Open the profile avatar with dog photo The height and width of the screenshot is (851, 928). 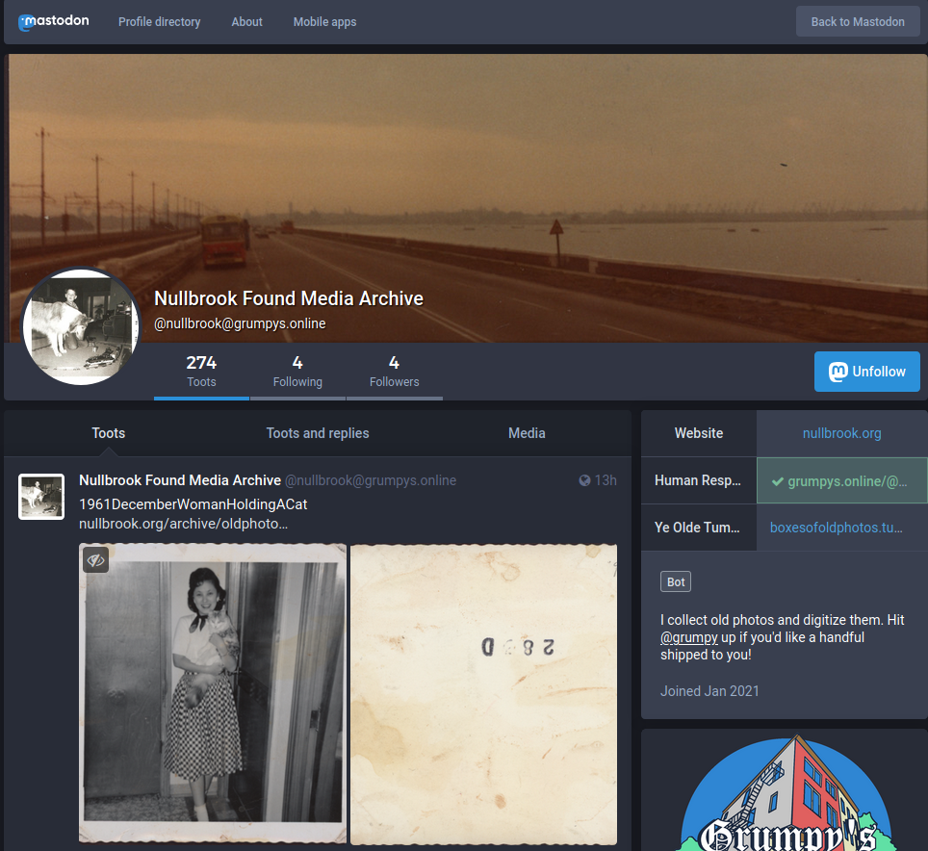pyautogui.click(x=81, y=326)
